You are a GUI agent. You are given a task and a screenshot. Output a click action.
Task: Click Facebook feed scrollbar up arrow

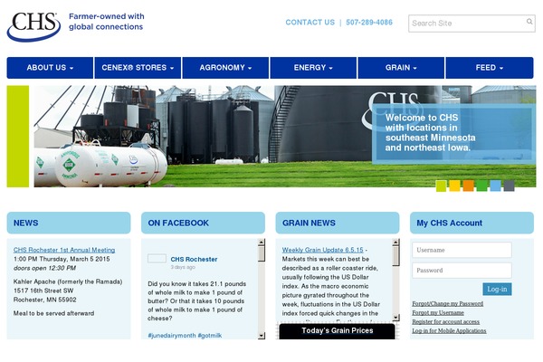point(262,242)
